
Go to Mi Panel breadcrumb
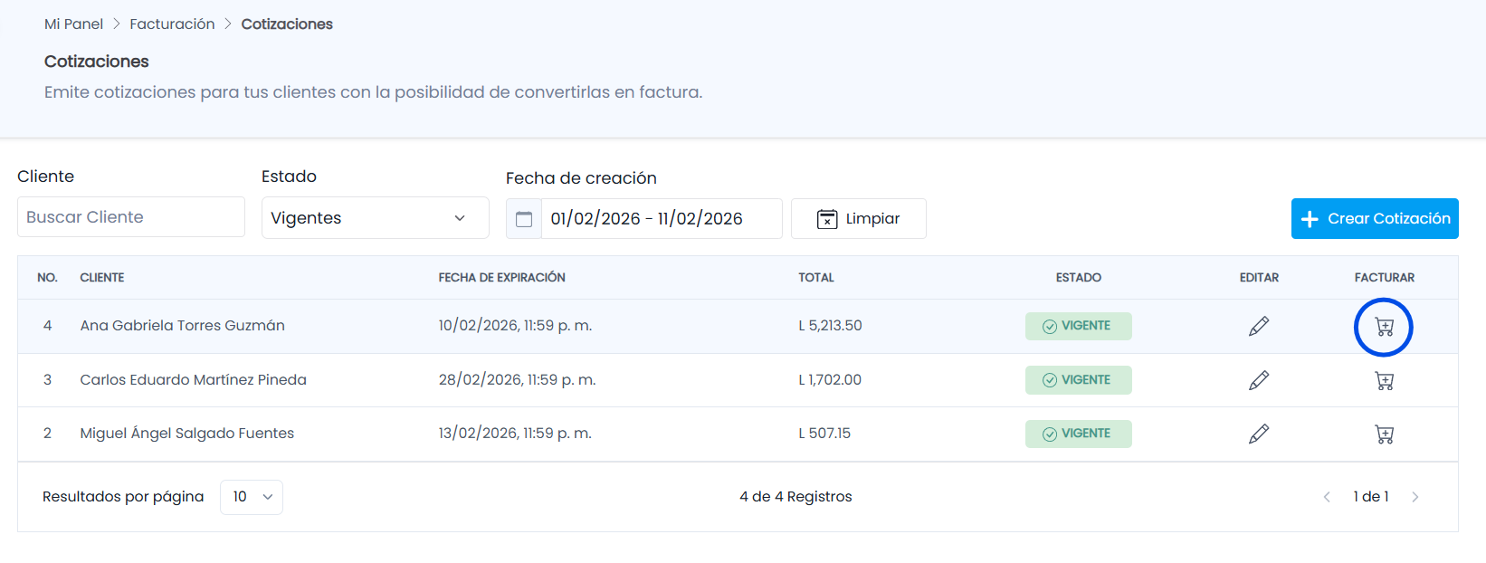pyautogui.click(x=73, y=24)
